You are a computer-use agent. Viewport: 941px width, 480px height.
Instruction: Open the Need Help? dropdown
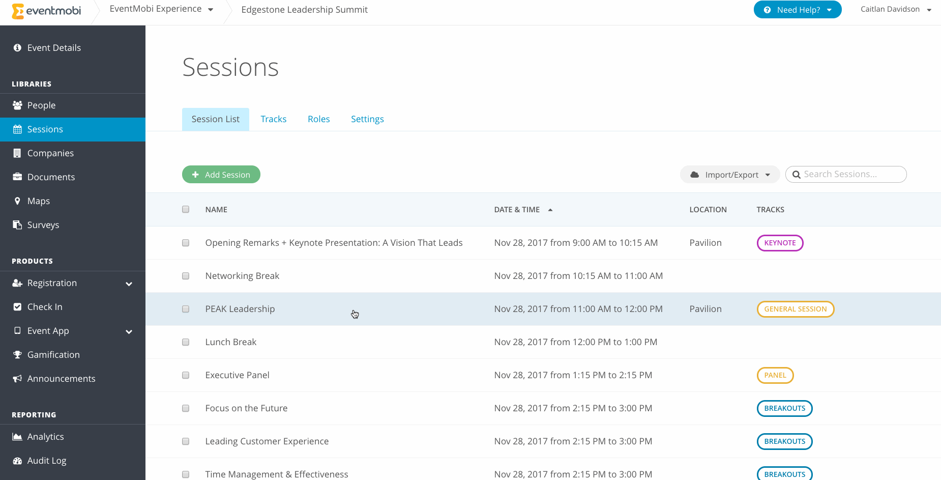[x=798, y=10]
